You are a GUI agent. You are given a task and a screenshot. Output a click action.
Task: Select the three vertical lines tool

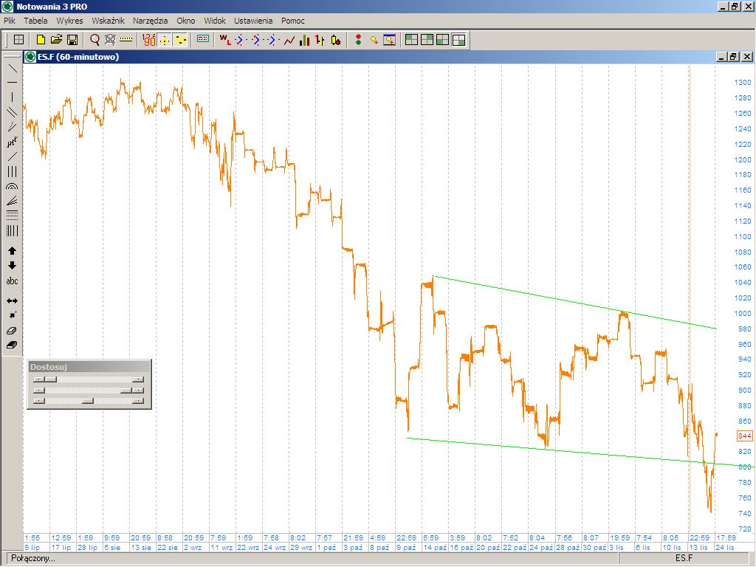(x=12, y=171)
